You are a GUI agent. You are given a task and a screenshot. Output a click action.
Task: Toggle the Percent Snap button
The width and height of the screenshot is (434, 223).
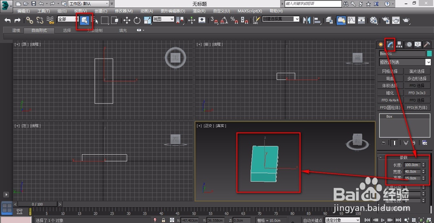[234, 20]
